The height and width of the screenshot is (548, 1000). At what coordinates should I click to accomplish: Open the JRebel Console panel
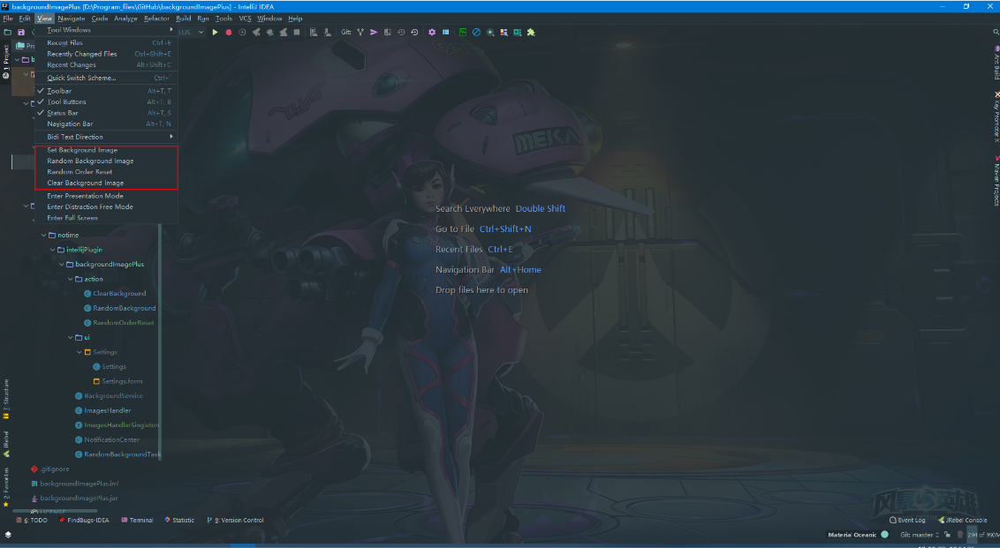(962, 520)
